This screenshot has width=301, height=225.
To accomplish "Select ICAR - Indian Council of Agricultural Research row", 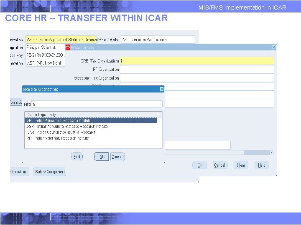I will point(91,132).
